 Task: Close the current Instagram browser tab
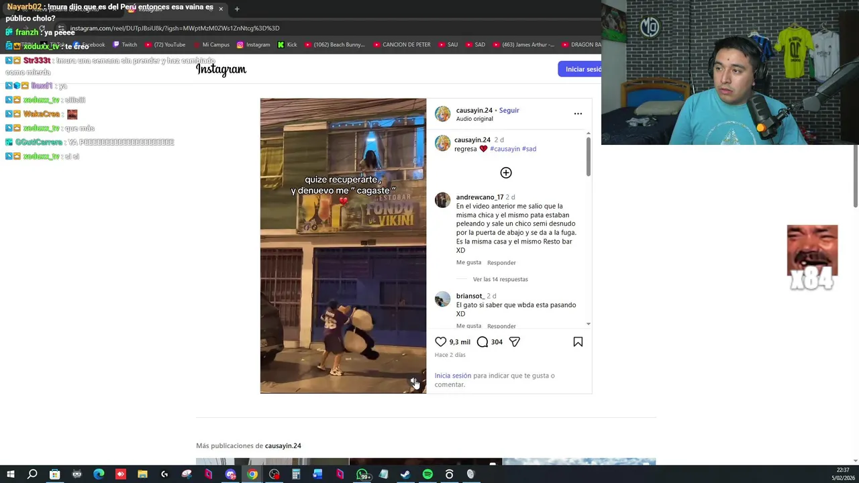pos(221,9)
